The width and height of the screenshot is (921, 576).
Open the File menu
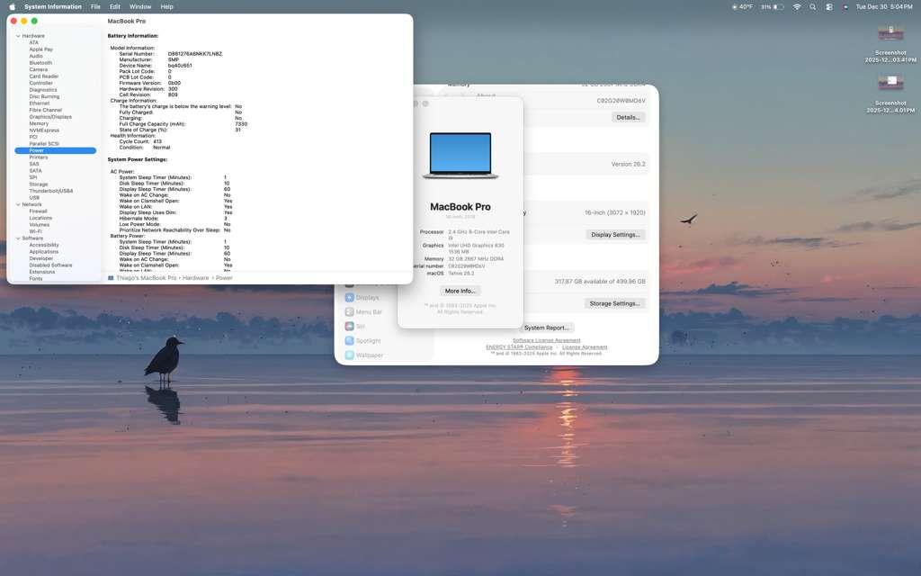(95, 6)
